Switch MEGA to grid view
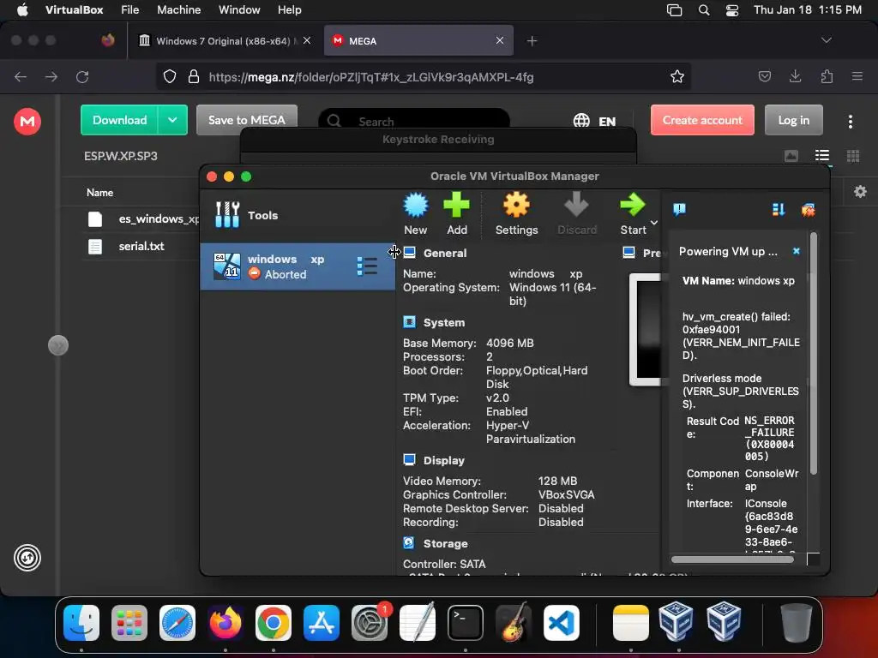The image size is (878, 658). point(853,156)
